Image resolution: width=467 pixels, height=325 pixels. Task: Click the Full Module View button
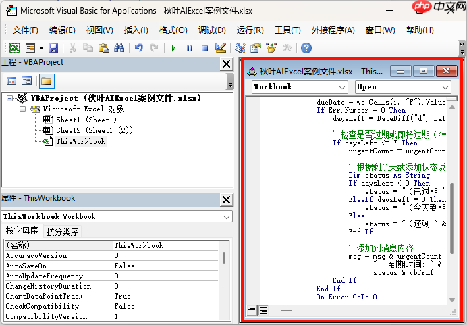point(263,310)
